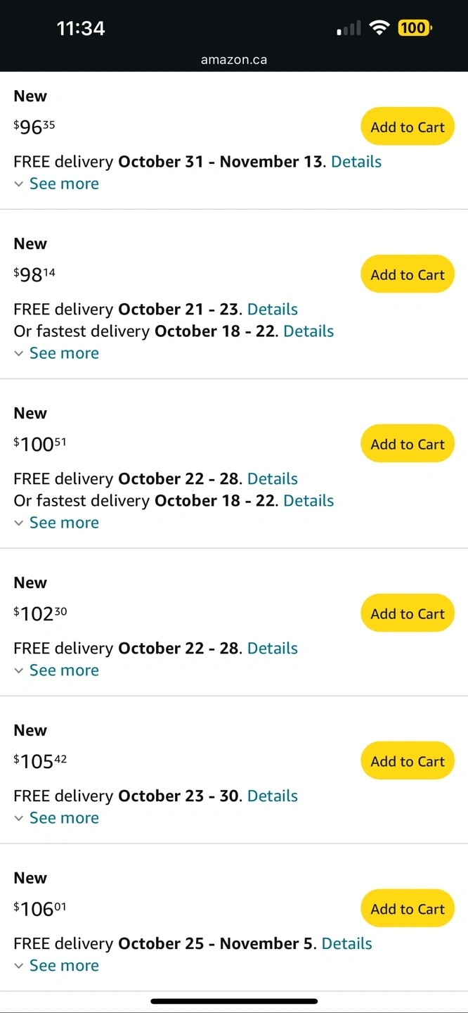Expand See more for $102.30 offer
This screenshot has height=1013, width=468.
tap(63, 670)
